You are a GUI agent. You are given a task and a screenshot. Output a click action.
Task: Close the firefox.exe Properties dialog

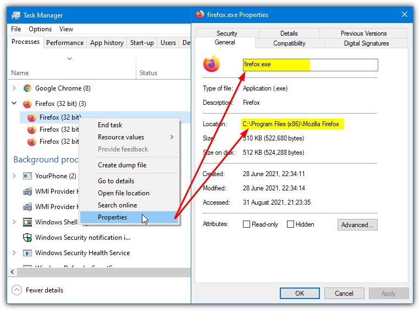405,14
